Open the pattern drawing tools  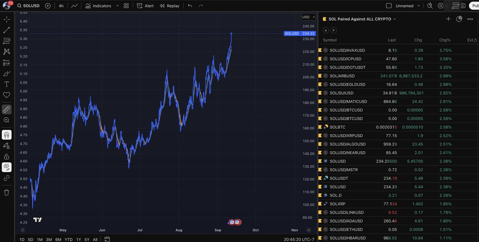(x=7, y=52)
